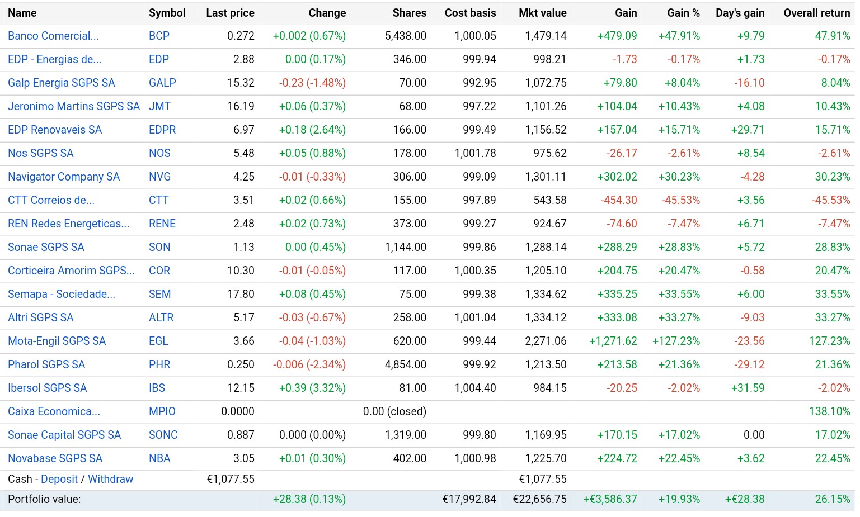Sort by the Mkt value header

pos(542,13)
